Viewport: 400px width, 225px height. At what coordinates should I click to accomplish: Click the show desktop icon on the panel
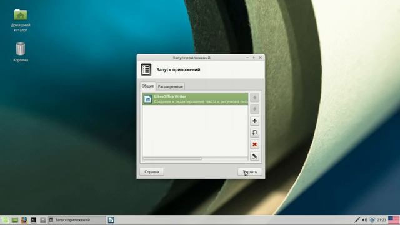[x=15, y=220]
